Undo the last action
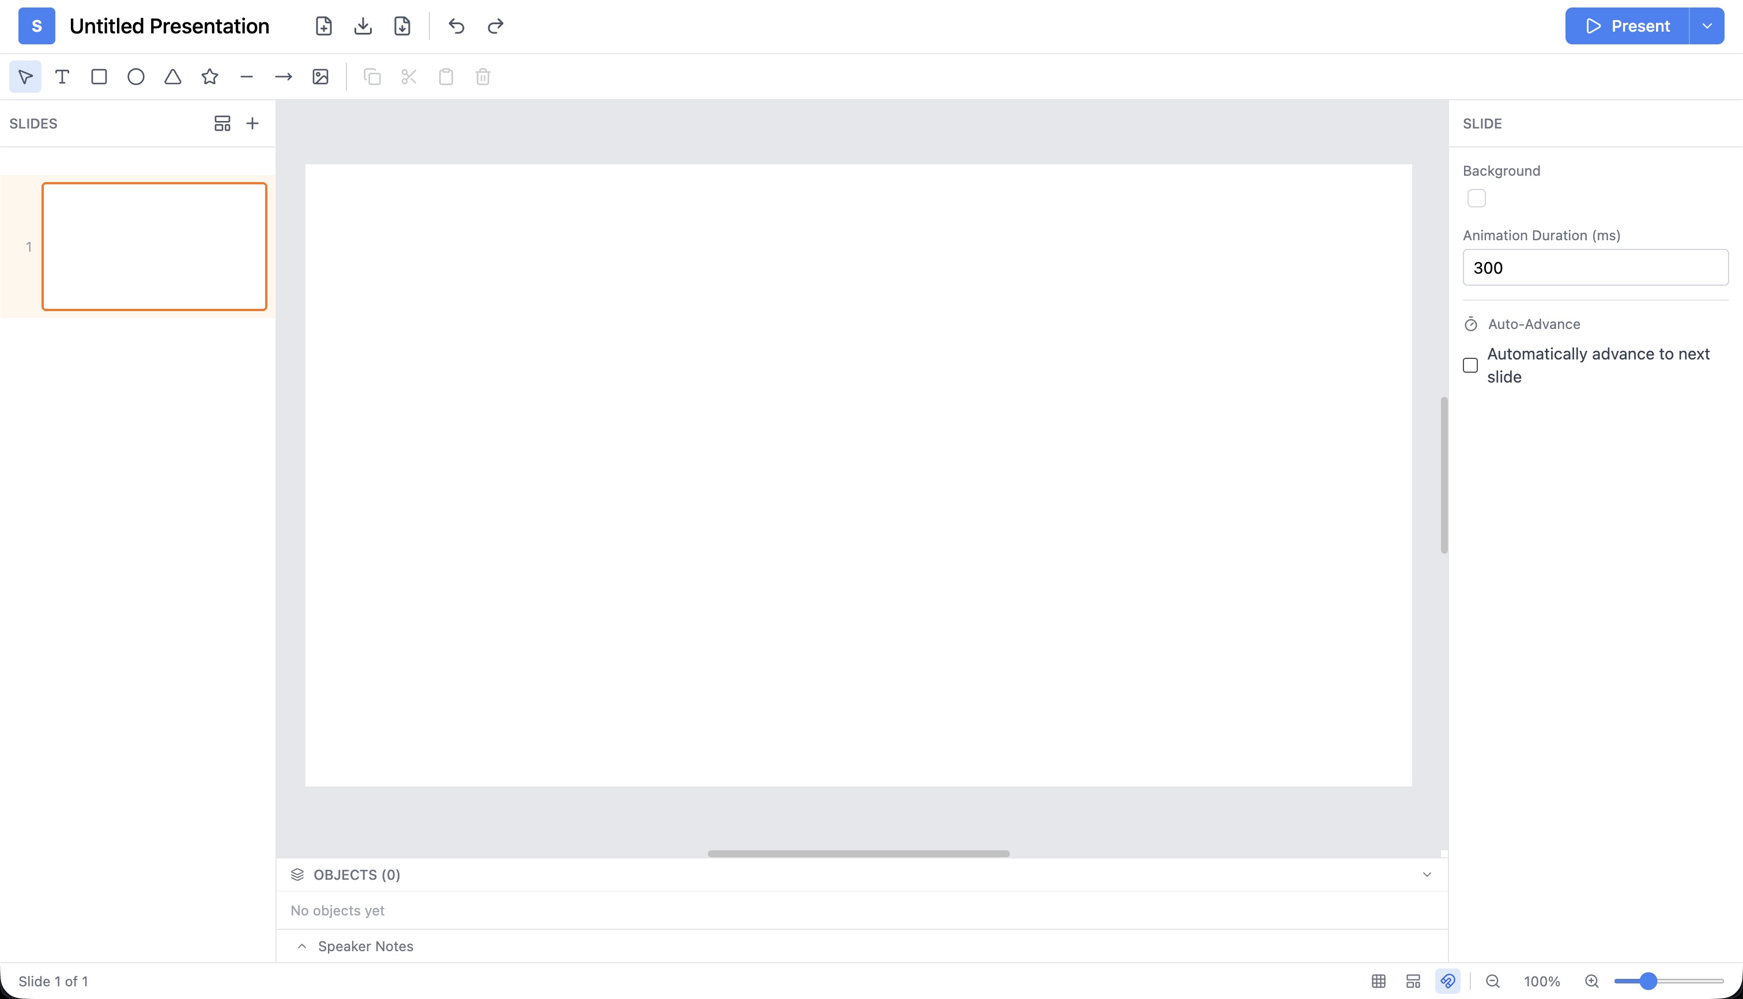The height and width of the screenshot is (999, 1743). pyautogui.click(x=456, y=26)
